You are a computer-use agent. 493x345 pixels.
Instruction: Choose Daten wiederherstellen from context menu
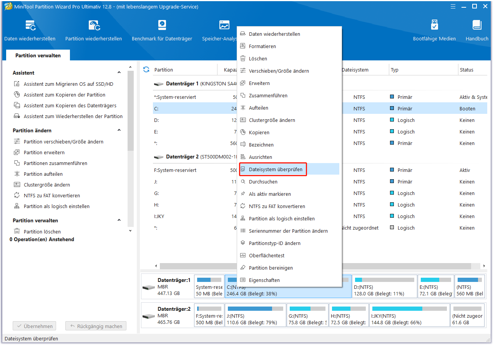click(289, 34)
